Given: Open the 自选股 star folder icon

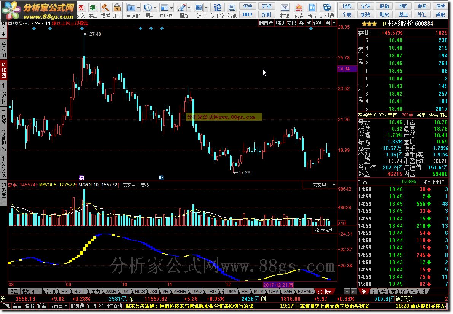Looking at the screenshot, I should pos(131,8).
